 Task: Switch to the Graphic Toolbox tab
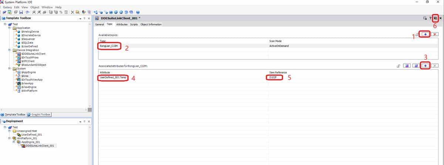tap(39, 115)
